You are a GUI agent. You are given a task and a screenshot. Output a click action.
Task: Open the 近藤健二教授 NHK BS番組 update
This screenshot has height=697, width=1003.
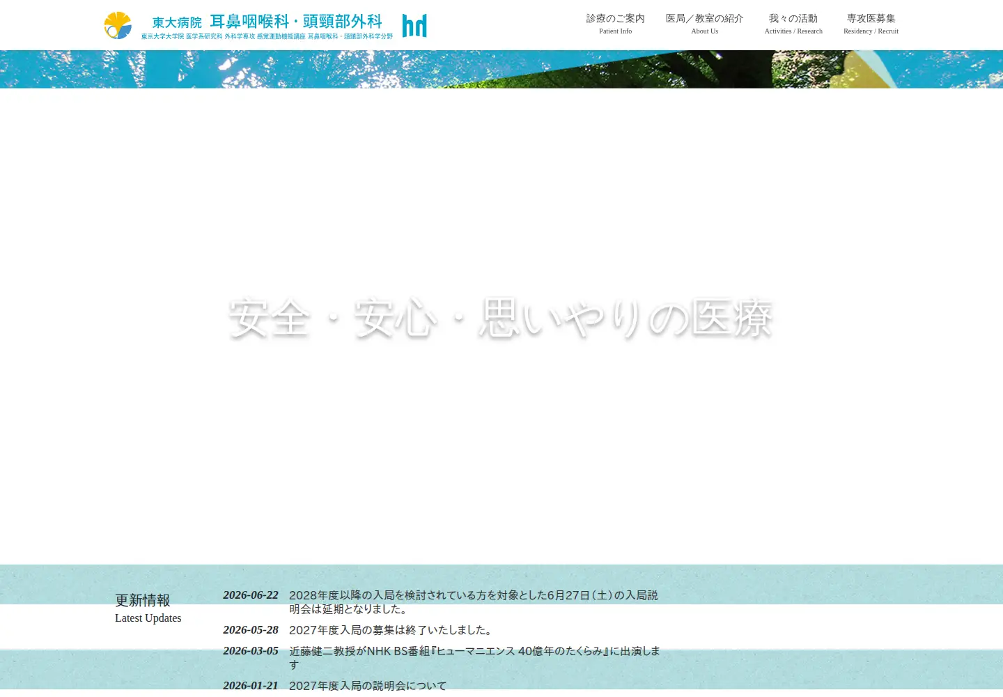pos(474,658)
